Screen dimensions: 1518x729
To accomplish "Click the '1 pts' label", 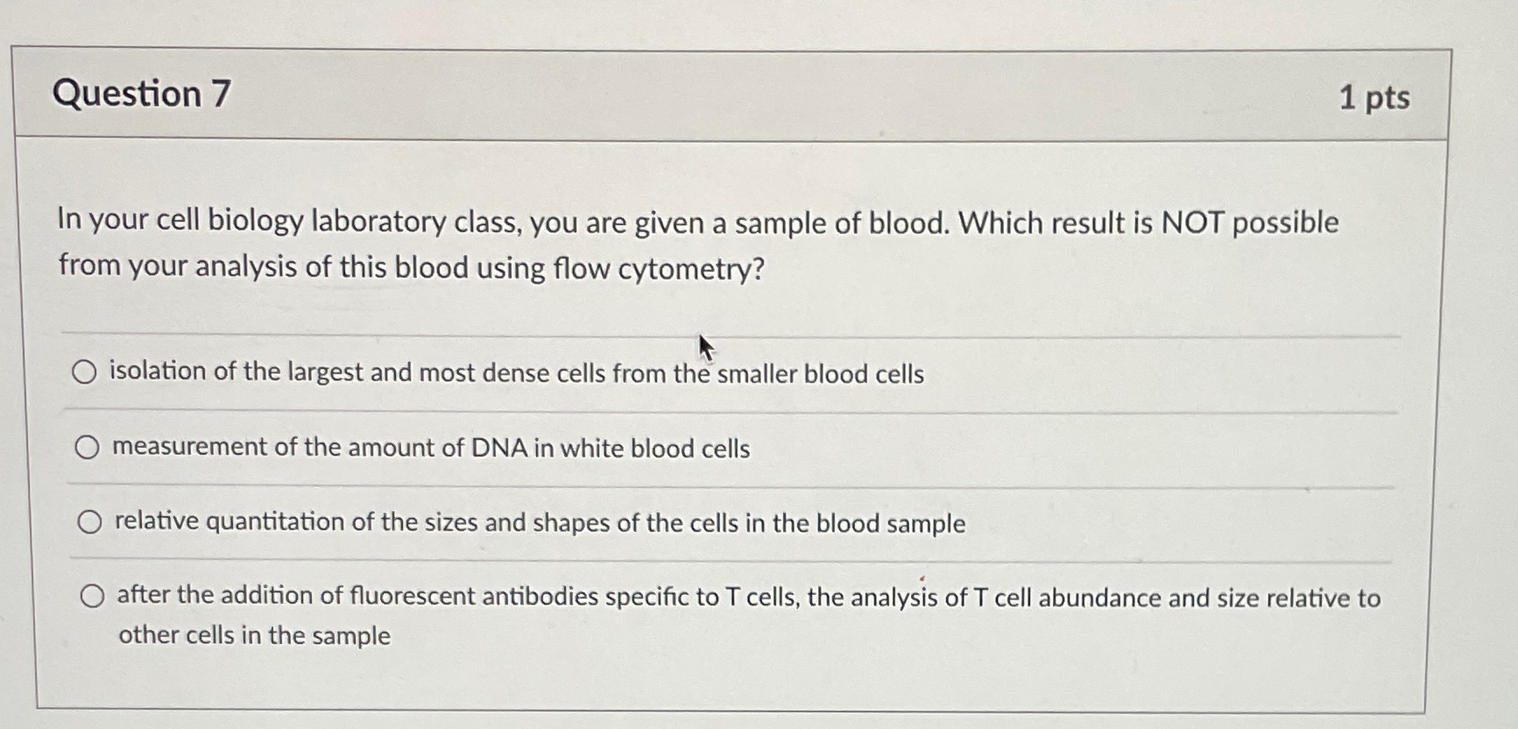I will (1374, 98).
